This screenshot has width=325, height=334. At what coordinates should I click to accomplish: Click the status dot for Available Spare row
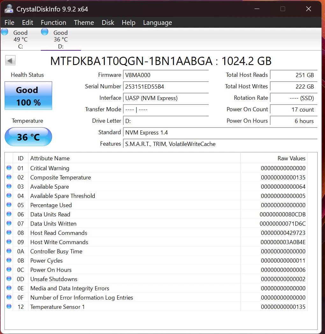pos(9,186)
